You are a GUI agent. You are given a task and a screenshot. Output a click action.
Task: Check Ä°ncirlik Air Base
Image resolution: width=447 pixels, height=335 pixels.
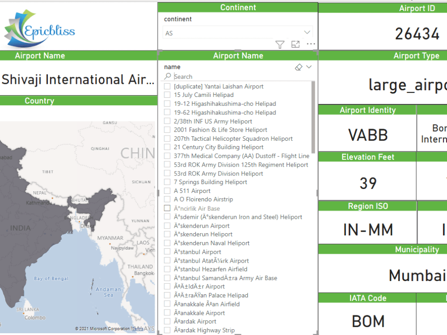(x=167, y=208)
